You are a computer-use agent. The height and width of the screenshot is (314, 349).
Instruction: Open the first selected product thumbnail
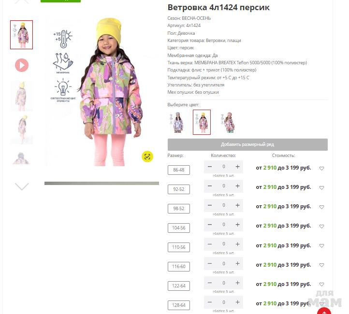[21, 35]
